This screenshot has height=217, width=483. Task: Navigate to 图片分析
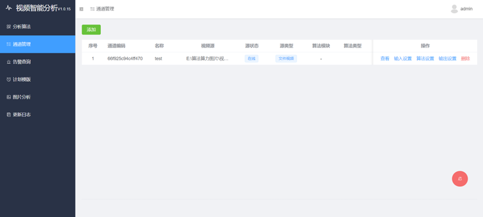[37, 97]
